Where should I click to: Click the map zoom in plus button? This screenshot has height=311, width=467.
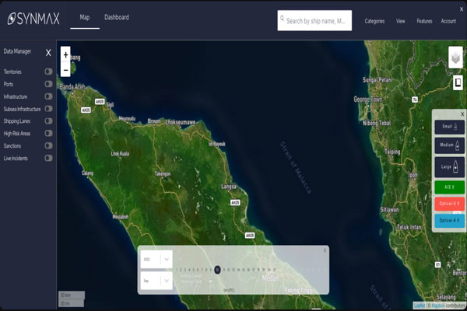pyautogui.click(x=65, y=55)
